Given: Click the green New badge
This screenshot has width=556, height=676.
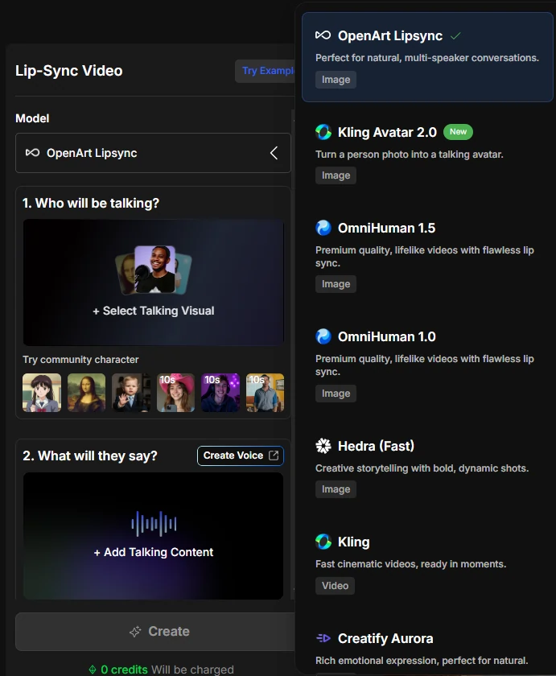Looking at the screenshot, I should (458, 132).
